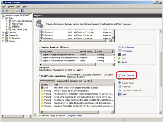Click the Forward arrow toolbar icon

7,11
